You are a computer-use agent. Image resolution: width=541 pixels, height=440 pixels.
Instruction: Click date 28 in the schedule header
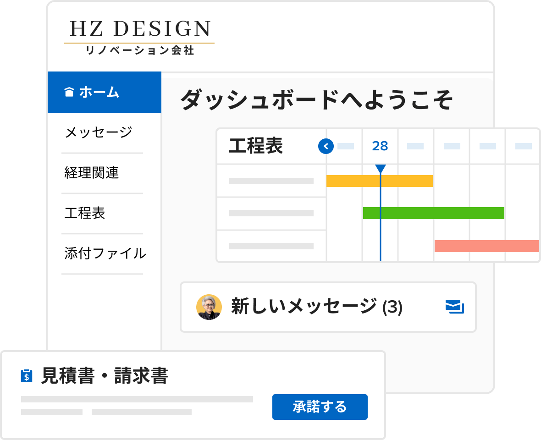pyautogui.click(x=380, y=146)
